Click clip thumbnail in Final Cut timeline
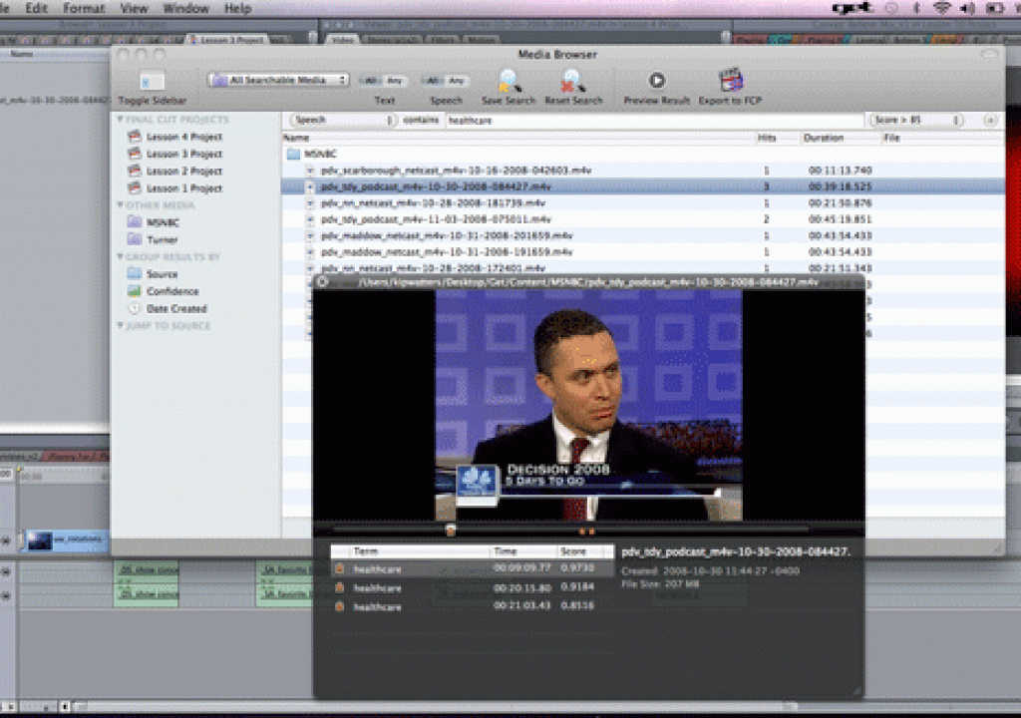 39,540
